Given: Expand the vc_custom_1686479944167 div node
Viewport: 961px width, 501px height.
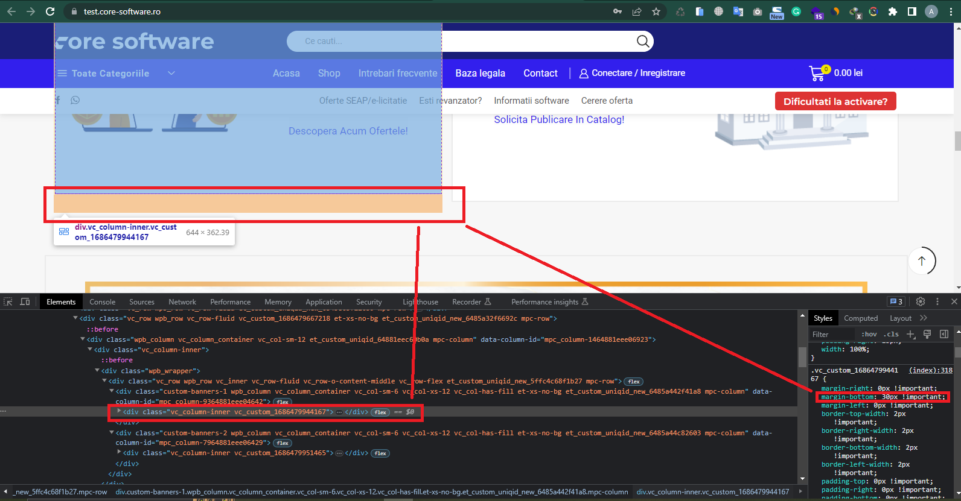Looking at the screenshot, I should (x=119, y=411).
